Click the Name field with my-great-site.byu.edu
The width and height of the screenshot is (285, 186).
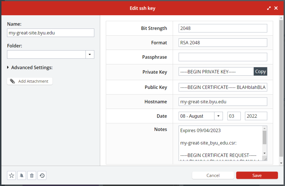[51, 33]
